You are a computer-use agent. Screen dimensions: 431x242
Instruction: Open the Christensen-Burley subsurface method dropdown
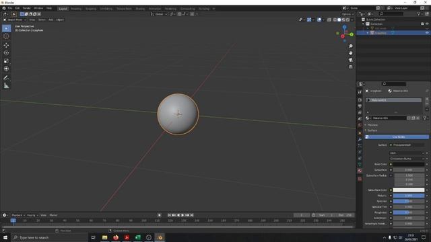click(407, 159)
